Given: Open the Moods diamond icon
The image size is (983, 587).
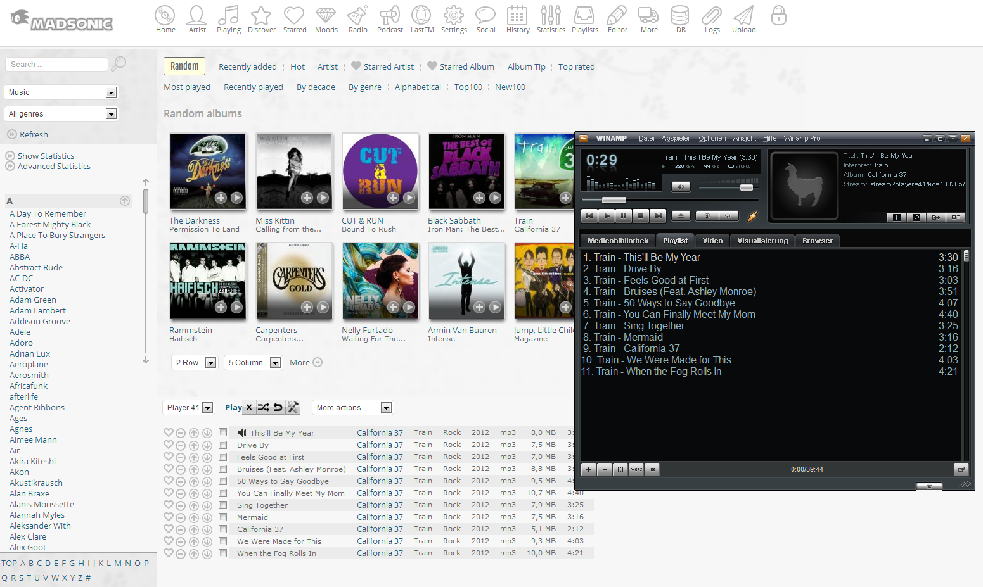Looking at the screenshot, I should (x=326, y=19).
